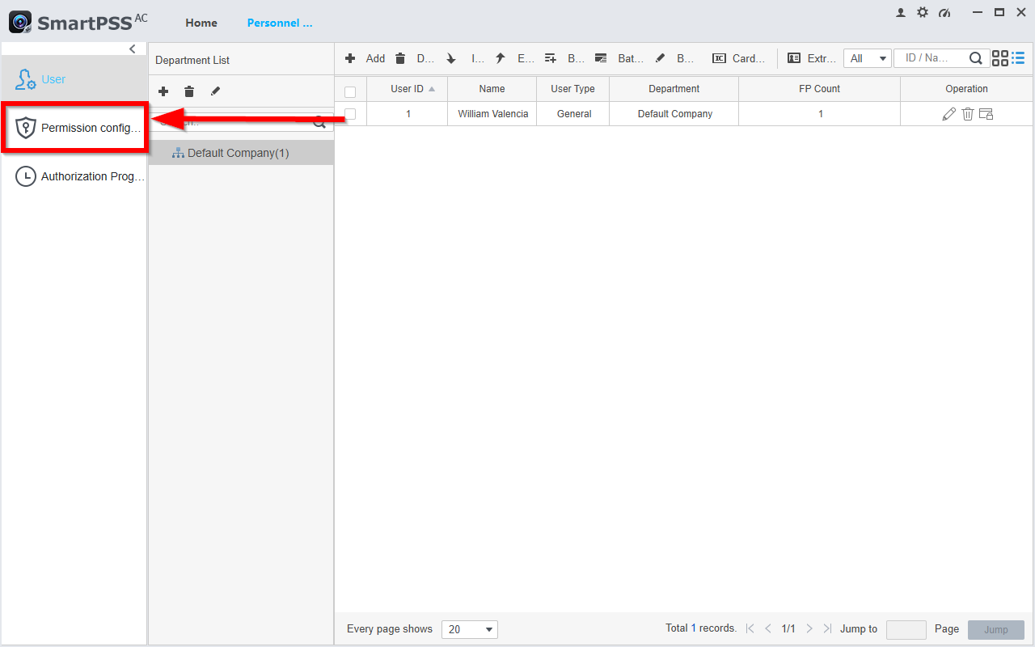1035x647 pixels.
Task: Delete William Valencia's record via trash icon
Action: pyautogui.click(x=967, y=114)
